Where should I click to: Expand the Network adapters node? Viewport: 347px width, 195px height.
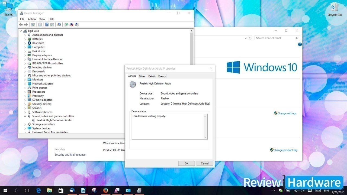[25, 84]
